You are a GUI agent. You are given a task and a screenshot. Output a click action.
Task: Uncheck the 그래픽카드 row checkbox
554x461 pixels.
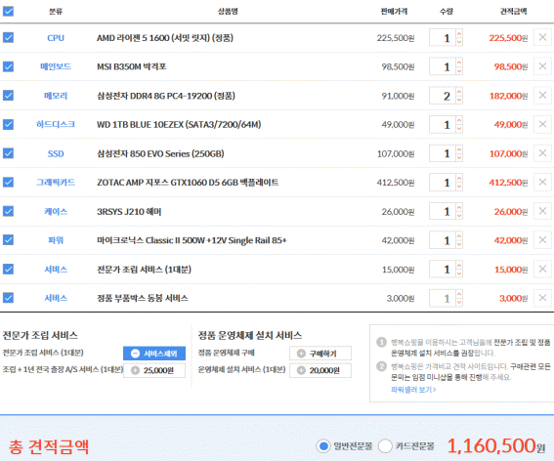[x=8, y=183]
